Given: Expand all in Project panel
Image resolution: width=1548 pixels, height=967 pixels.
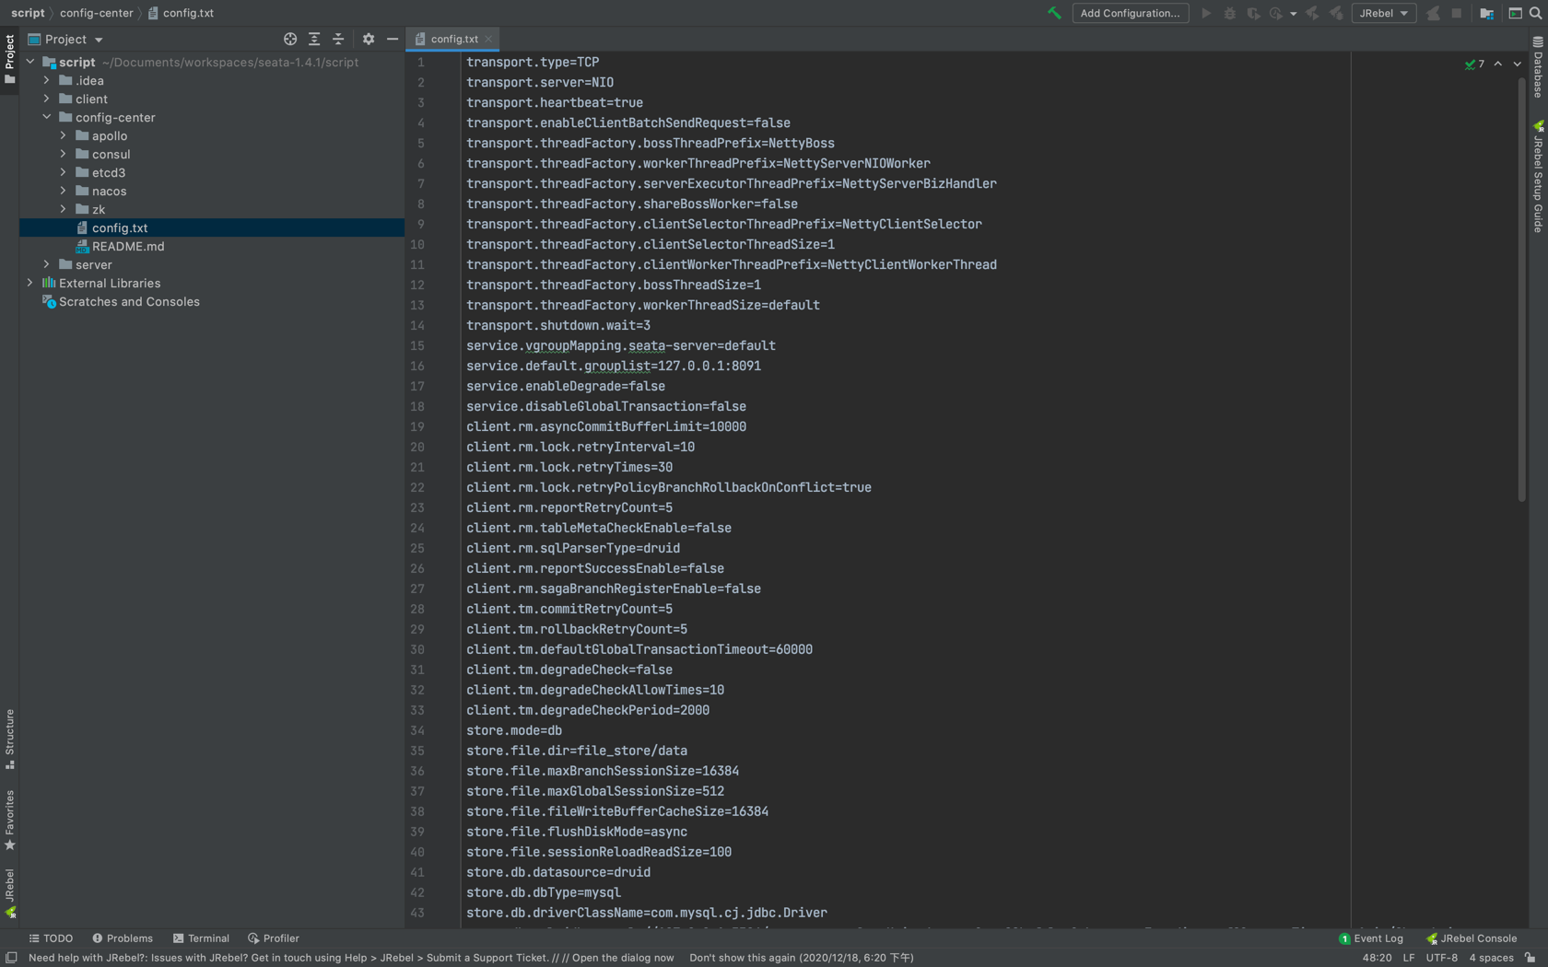Looking at the screenshot, I should pyautogui.click(x=314, y=39).
